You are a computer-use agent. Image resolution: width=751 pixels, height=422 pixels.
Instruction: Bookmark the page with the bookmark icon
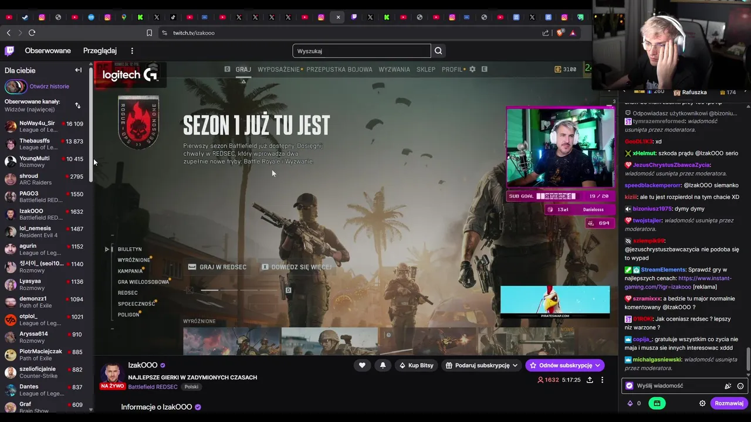click(149, 33)
